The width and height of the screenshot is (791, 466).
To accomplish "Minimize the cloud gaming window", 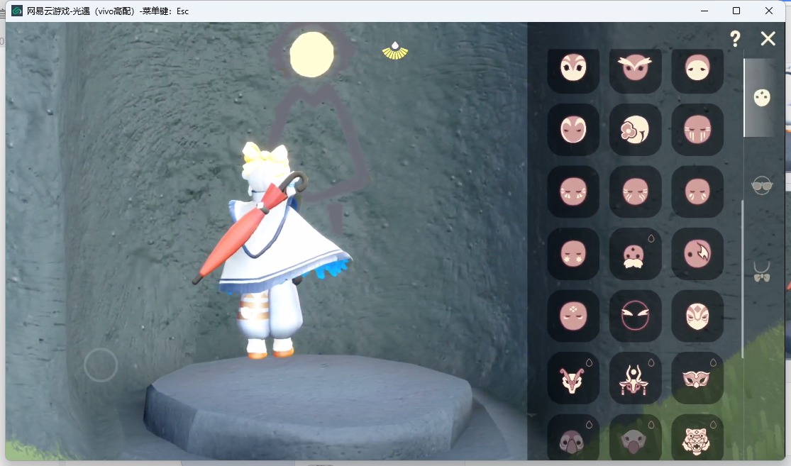I will (x=704, y=11).
